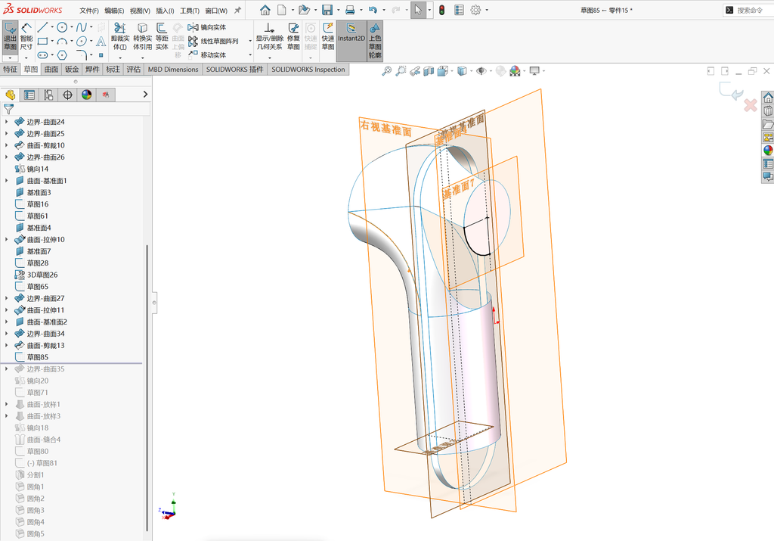This screenshot has width=774, height=541.
Task: Select the Spline sketch tool
Action: pyautogui.click(x=82, y=27)
